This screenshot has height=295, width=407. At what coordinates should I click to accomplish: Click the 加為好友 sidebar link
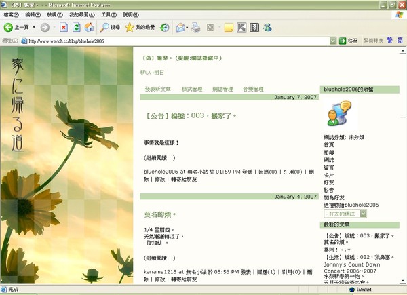coord(334,198)
